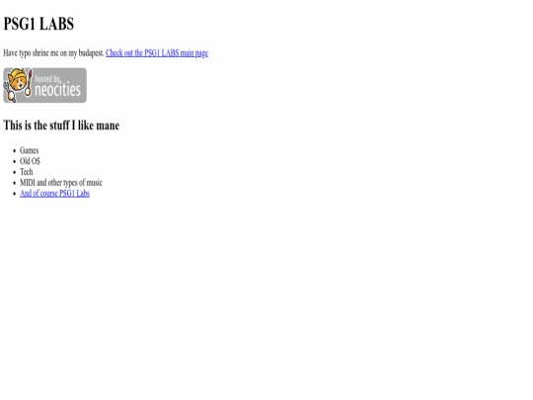The width and height of the screenshot is (533, 400).
Task: Click 'MIDI and other types of music' entry
Action: (x=61, y=183)
